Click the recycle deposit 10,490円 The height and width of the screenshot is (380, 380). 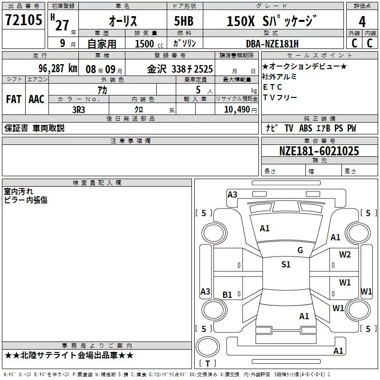click(240, 110)
